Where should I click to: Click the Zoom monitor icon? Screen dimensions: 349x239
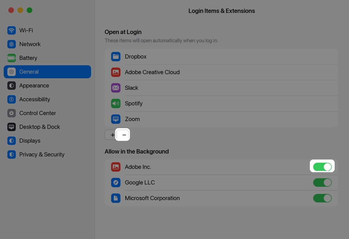[116, 119]
